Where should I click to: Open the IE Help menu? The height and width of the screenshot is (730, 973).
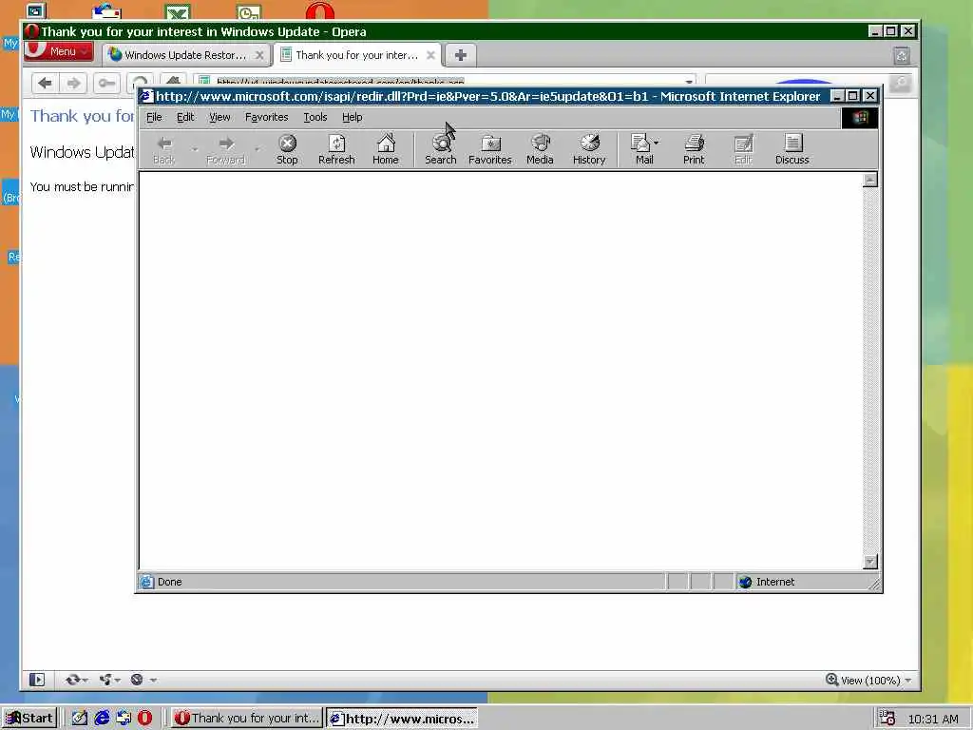click(352, 117)
